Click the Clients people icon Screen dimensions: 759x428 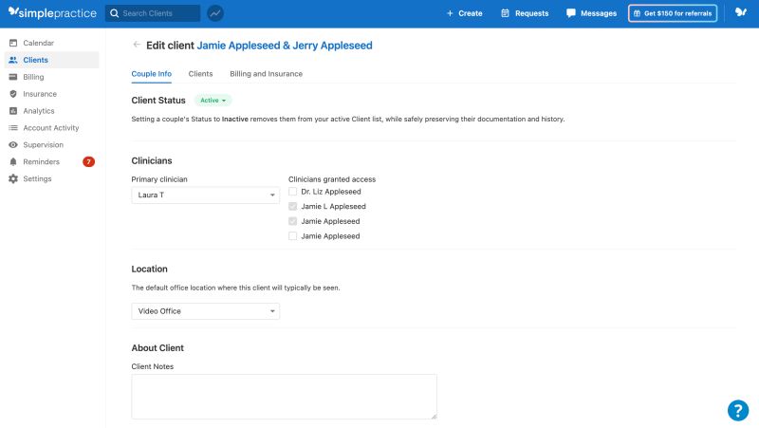(x=13, y=60)
